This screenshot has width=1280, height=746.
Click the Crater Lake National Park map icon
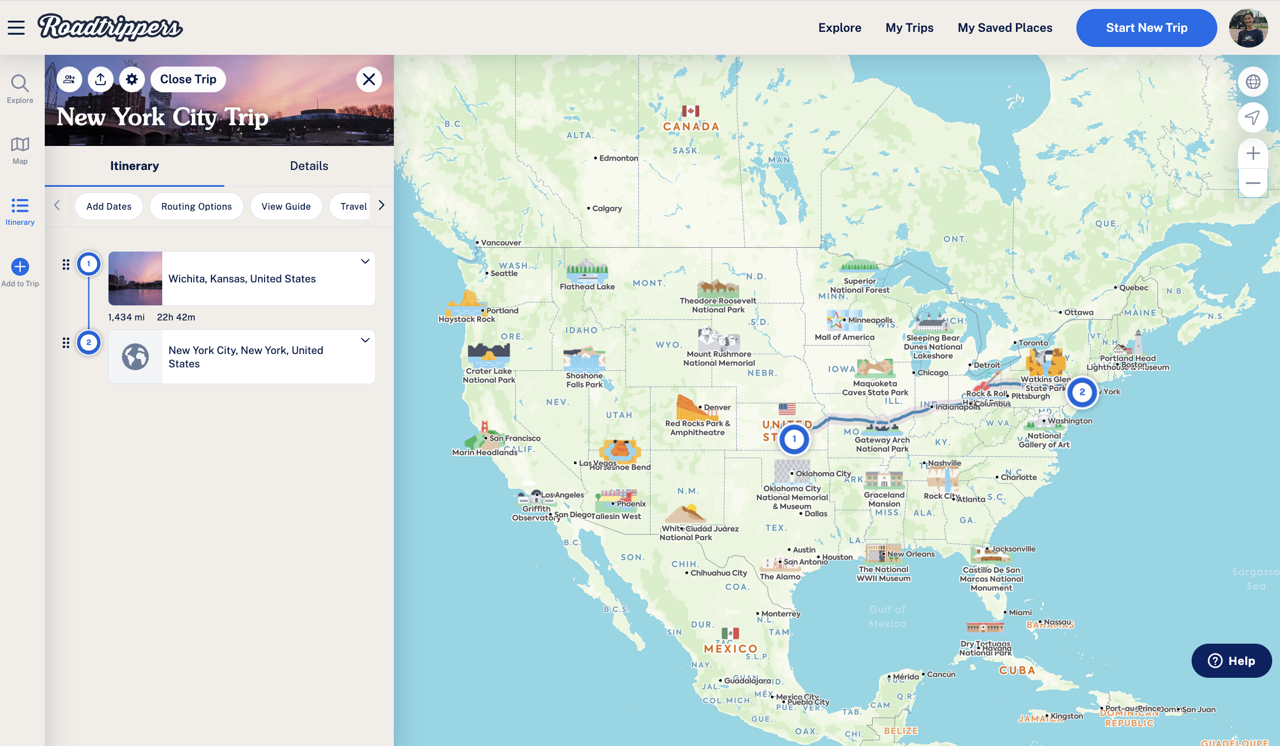point(489,354)
